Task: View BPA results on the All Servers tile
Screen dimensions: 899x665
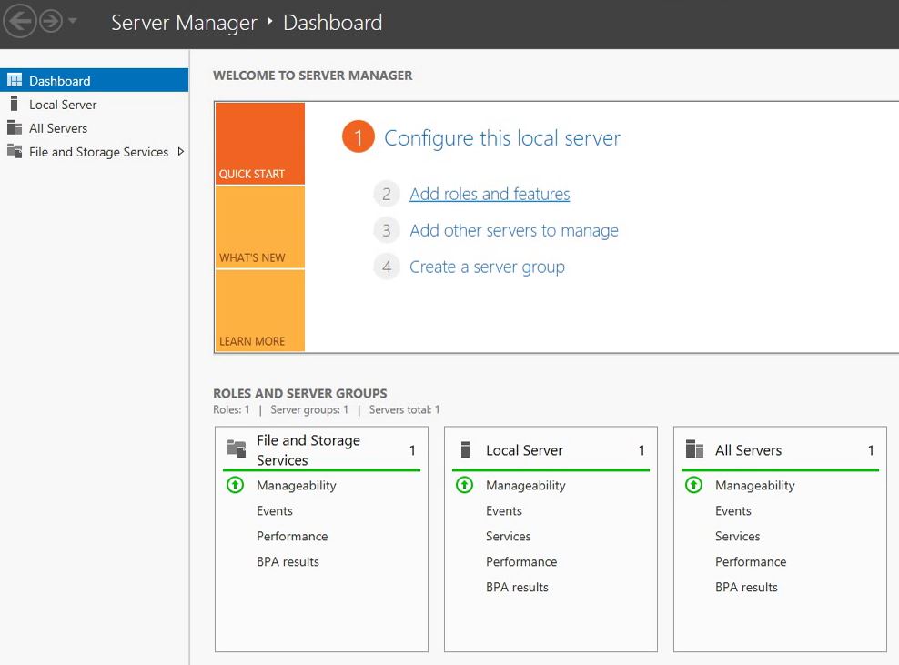Action: tap(746, 587)
